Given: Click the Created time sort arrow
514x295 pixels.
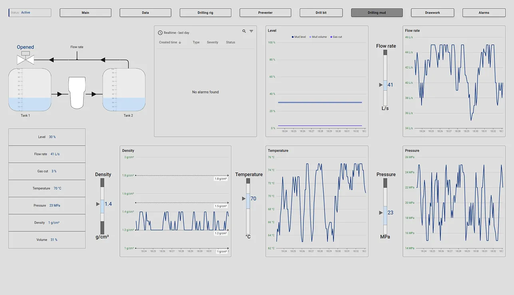Looking at the screenshot, I should 180,42.
